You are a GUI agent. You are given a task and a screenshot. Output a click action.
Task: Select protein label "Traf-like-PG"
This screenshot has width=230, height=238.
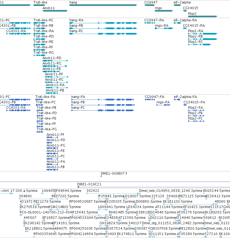(x=47, y=129)
